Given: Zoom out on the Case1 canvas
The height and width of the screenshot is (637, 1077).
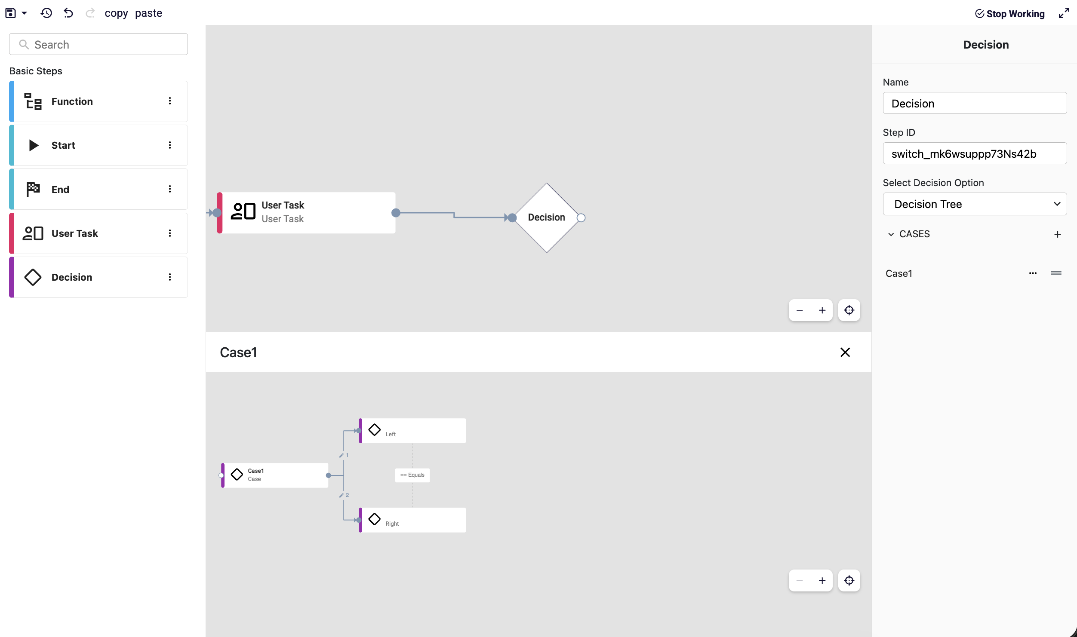Looking at the screenshot, I should [x=800, y=581].
